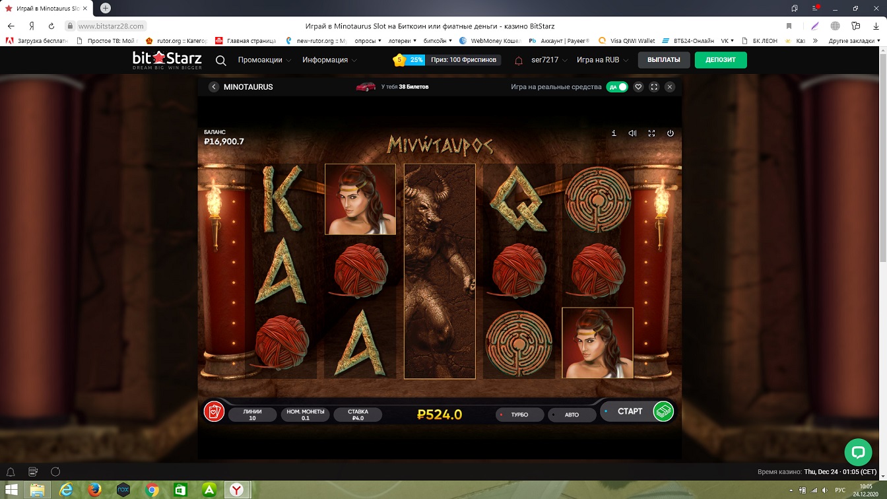This screenshot has width=887, height=499.
Task: Switch to Yandex Browser on the taskbar
Action: coord(237,490)
